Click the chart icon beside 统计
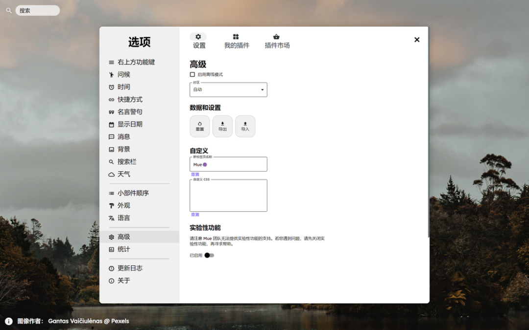Viewport: 529px width, 330px height. click(111, 249)
